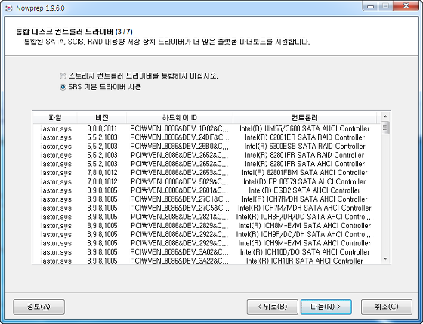The image size is (423, 324).
Task: Proceed with the 다음(N) button
Action: tap(326, 307)
